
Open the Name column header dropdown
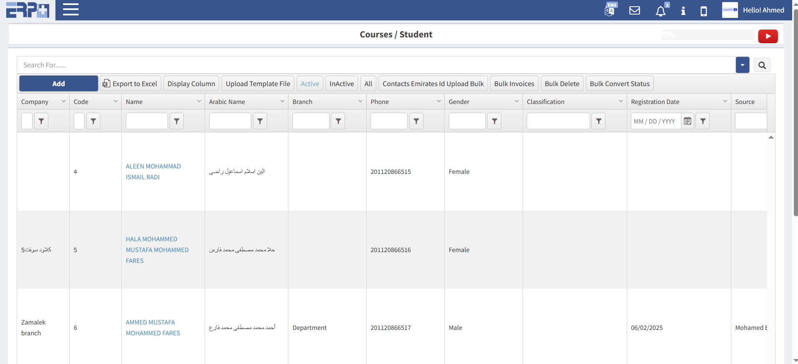click(199, 102)
